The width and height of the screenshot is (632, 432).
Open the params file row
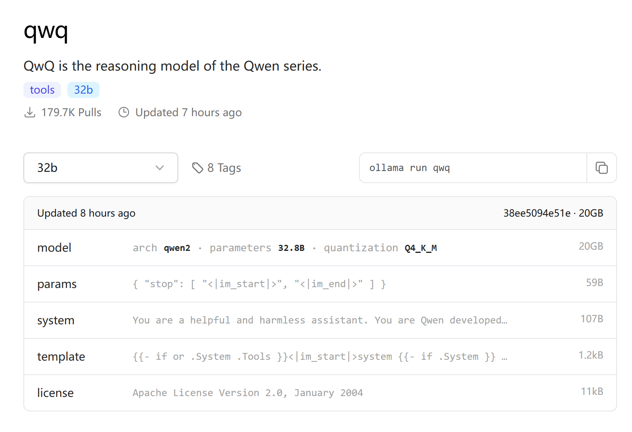point(320,284)
